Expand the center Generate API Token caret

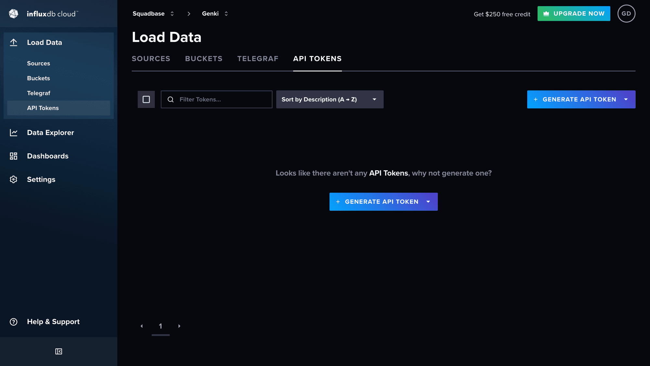pyautogui.click(x=428, y=202)
